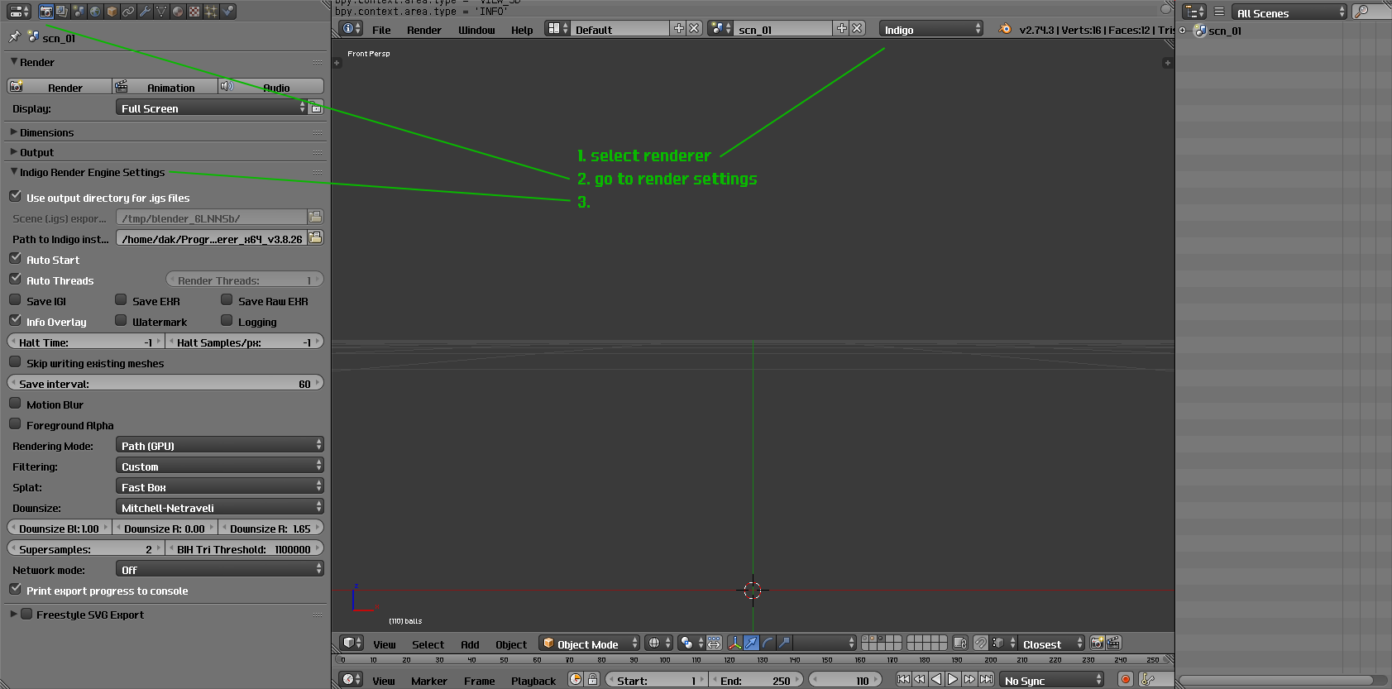This screenshot has width=1392, height=689.
Task: Open the Modifiers wrench tab
Action: click(x=145, y=12)
